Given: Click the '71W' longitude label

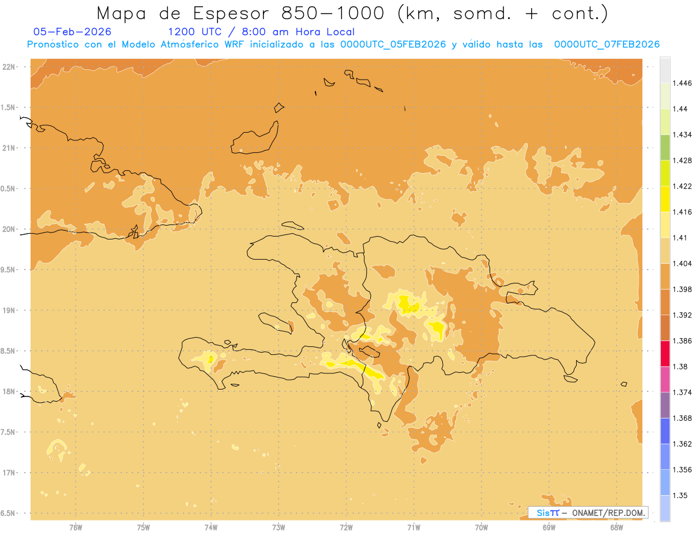Looking at the screenshot, I should pos(413,527).
